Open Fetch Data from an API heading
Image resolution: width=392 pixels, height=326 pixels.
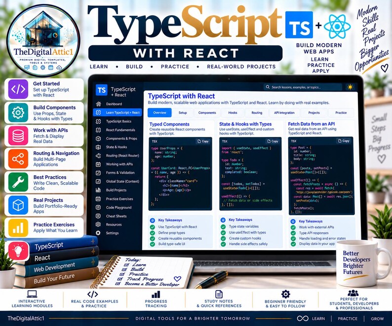(x=311, y=124)
